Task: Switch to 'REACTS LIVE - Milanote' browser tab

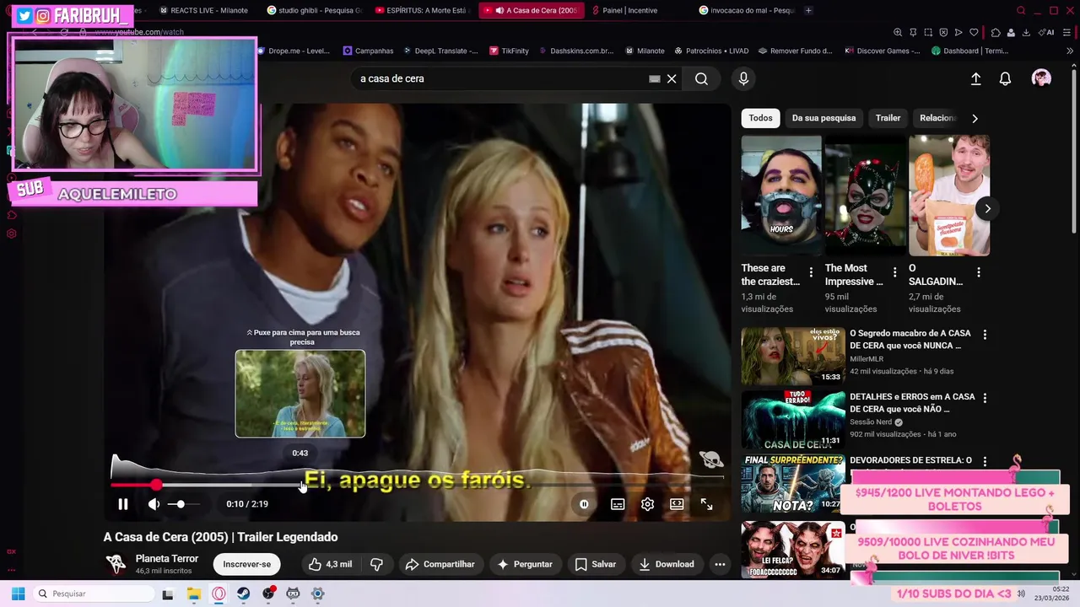Action: coord(203,10)
